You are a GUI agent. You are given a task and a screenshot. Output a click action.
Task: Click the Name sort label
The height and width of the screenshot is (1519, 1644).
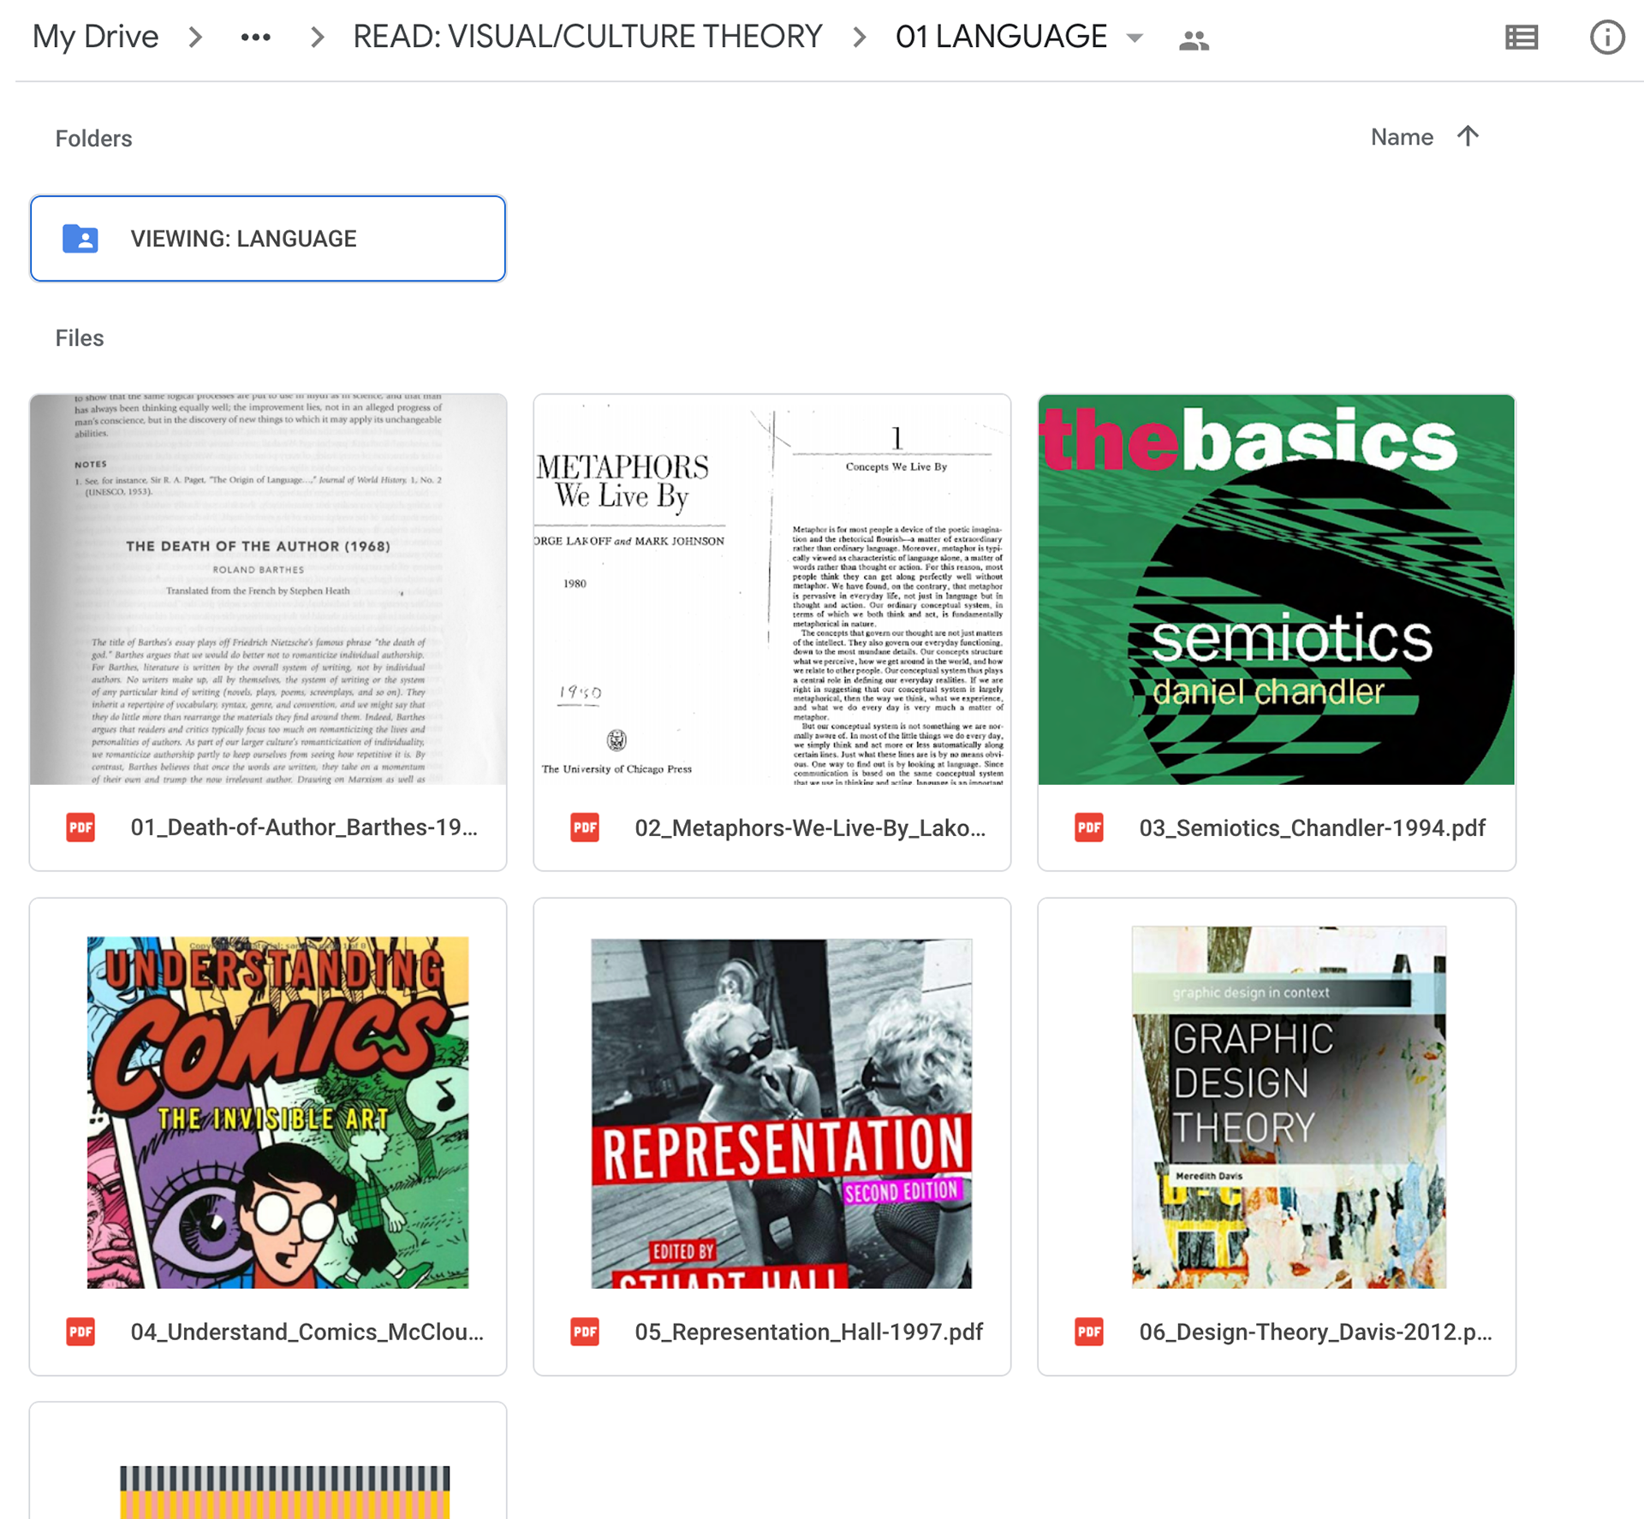pyautogui.click(x=1402, y=137)
